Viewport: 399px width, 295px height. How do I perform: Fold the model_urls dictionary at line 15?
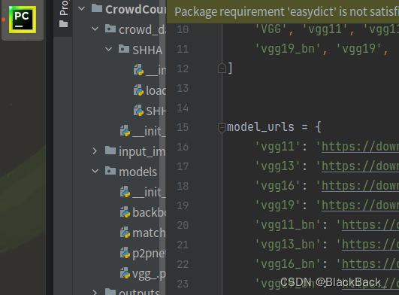pos(222,127)
